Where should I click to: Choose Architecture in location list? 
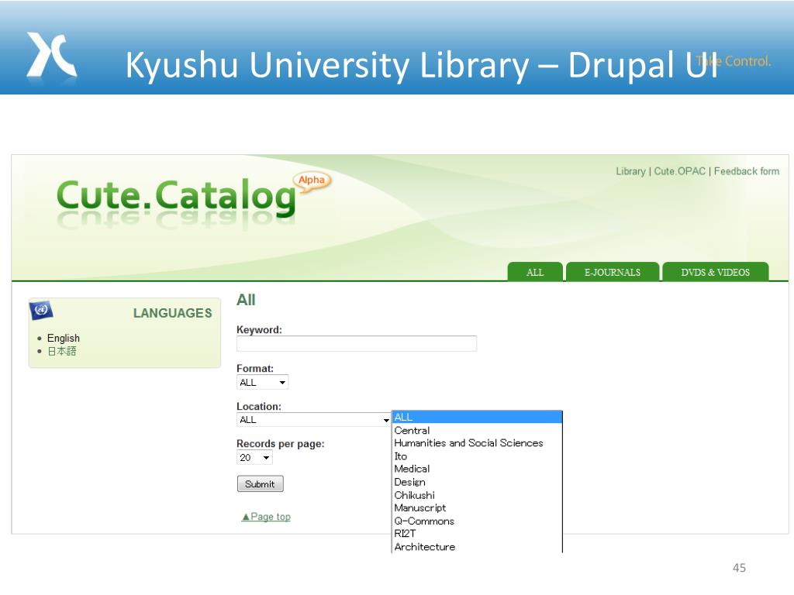coord(477,546)
